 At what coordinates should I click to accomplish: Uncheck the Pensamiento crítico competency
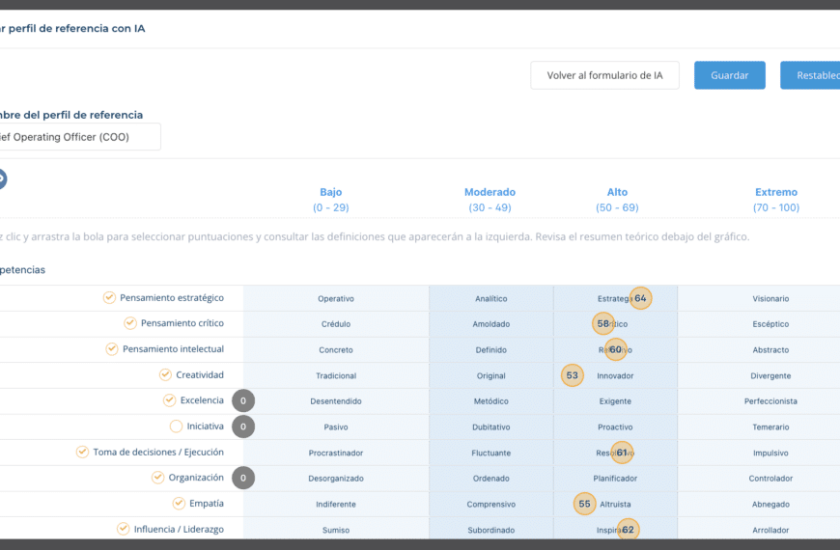coord(130,323)
